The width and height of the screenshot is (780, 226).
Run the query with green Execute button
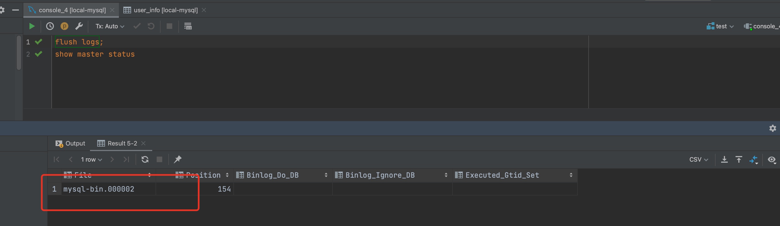32,26
